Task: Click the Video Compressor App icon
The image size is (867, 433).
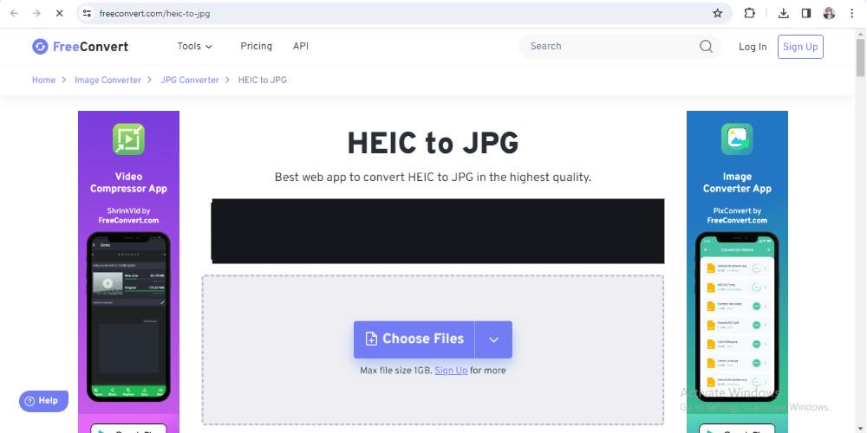Action: [x=128, y=139]
